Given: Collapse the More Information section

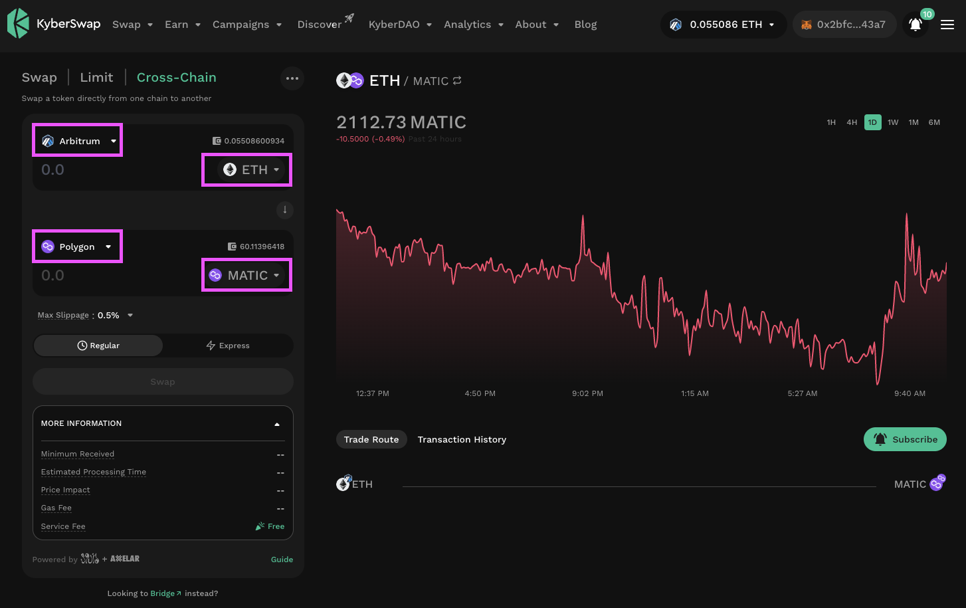Looking at the screenshot, I should coord(277,424).
